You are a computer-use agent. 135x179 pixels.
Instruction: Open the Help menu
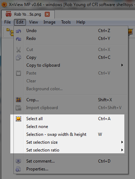(x=81, y=22)
